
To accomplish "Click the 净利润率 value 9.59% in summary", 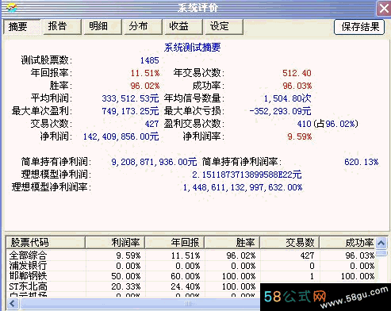I will tap(300, 136).
